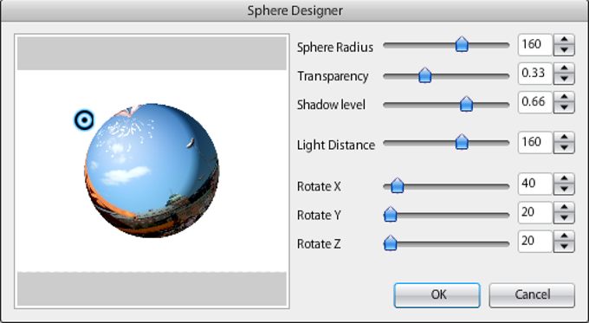Click the Shadow level label
The height and width of the screenshot is (323, 589).
point(331,105)
